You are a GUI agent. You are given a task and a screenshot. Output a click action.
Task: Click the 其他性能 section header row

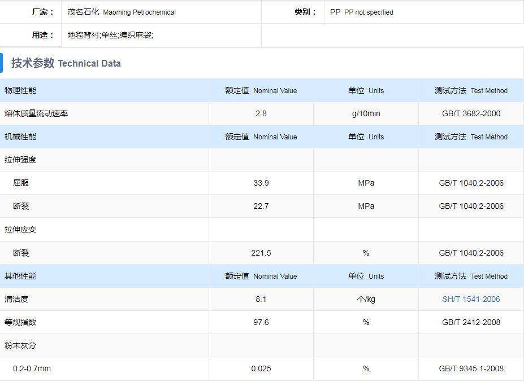click(20, 276)
